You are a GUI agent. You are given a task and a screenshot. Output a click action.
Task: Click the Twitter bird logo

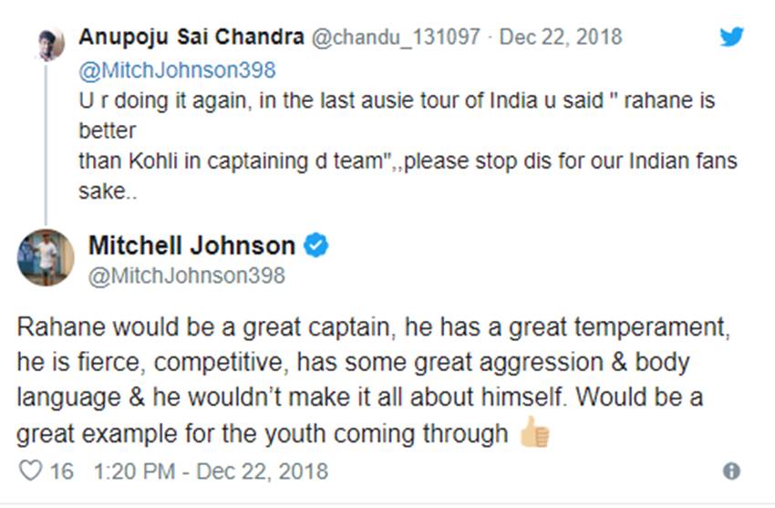730,37
